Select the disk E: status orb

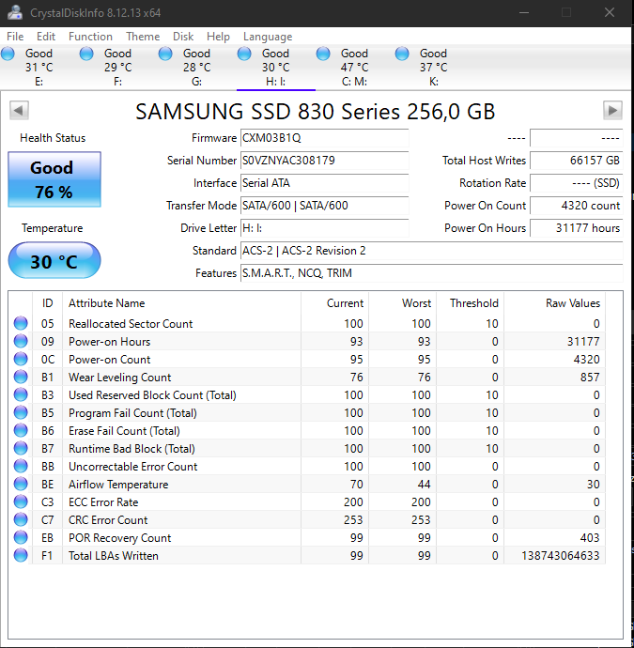tap(8, 54)
